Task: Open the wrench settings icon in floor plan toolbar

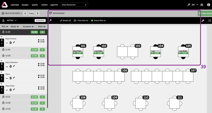Action: pos(203,21)
